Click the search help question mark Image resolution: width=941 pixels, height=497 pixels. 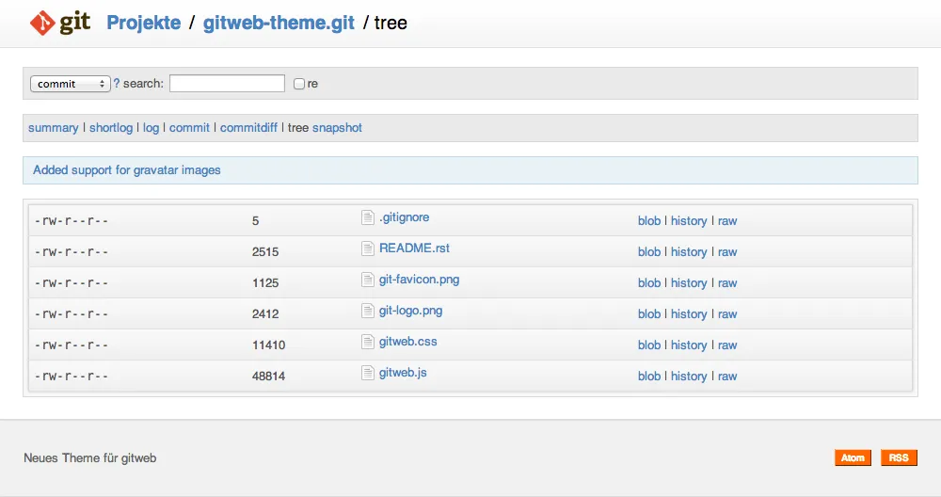tap(117, 84)
